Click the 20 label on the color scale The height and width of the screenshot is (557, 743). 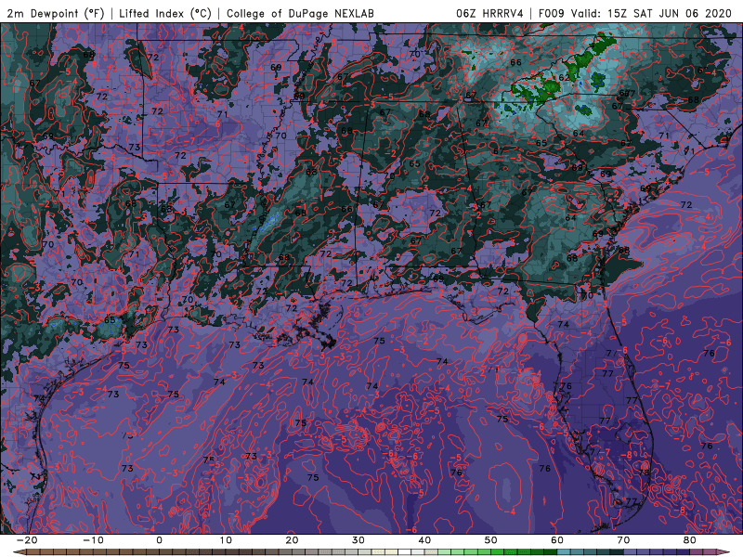pos(292,540)
